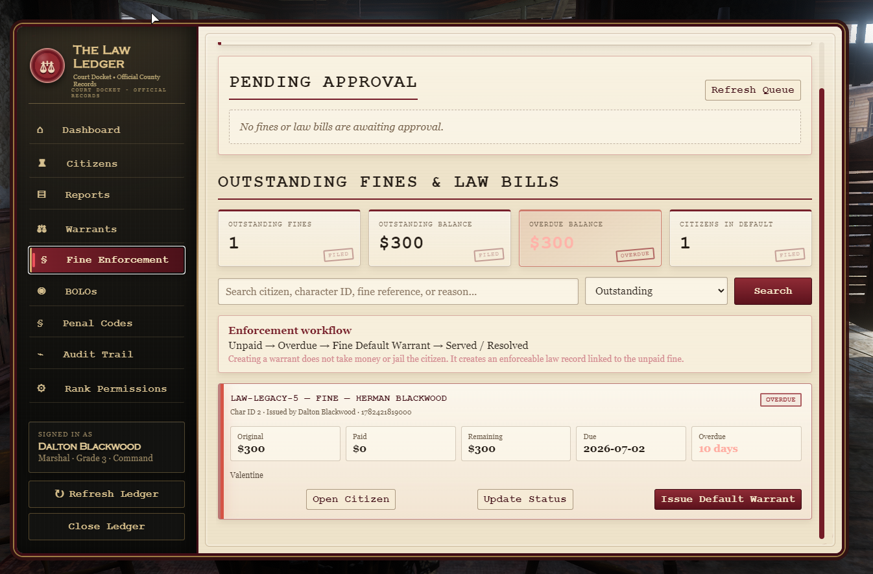This screenshot has width=873, height=574.
Task: Open the Outstanding status filter dropdown
Action: pos(656,291)
